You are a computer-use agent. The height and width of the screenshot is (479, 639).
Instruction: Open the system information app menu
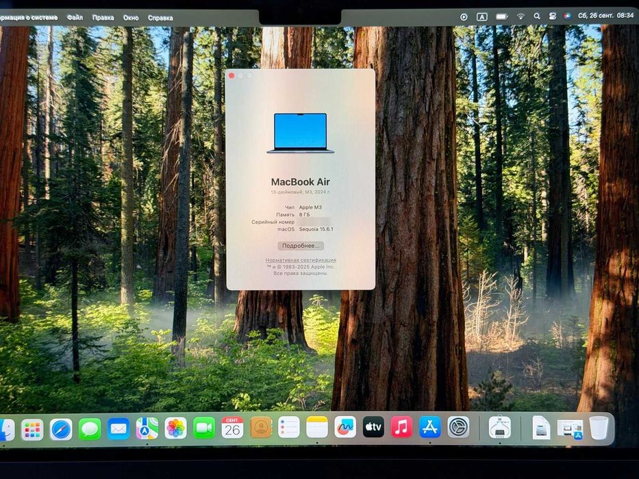pyautogui.click(x=29, y=18)
